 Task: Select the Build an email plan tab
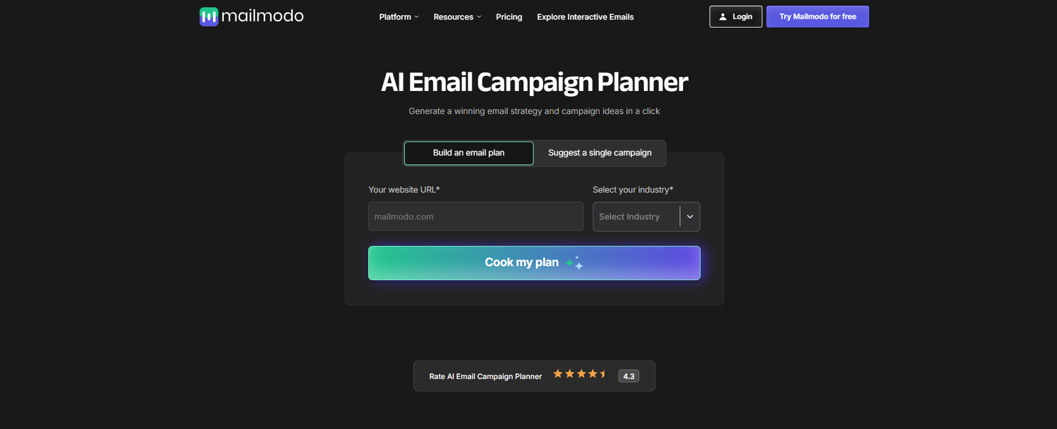pos(469,153)
